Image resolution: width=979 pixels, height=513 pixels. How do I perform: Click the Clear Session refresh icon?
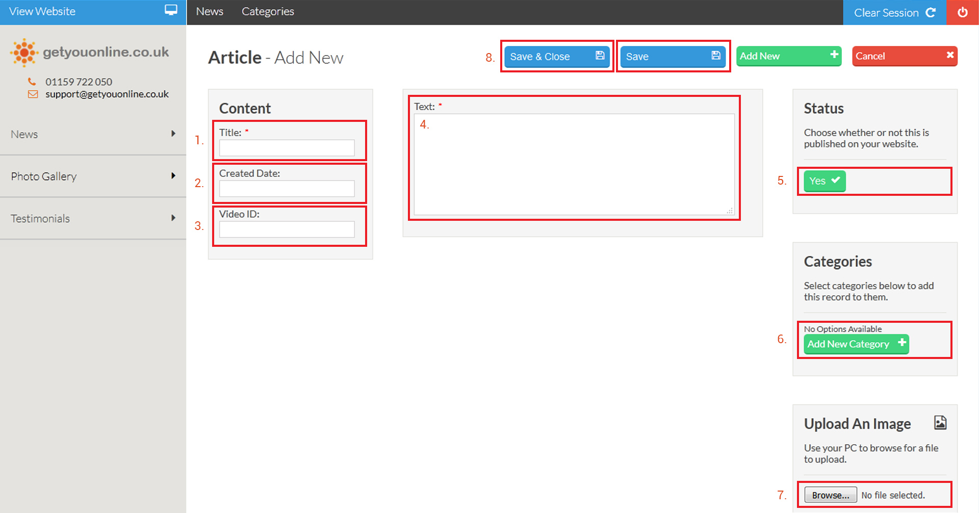931,13
